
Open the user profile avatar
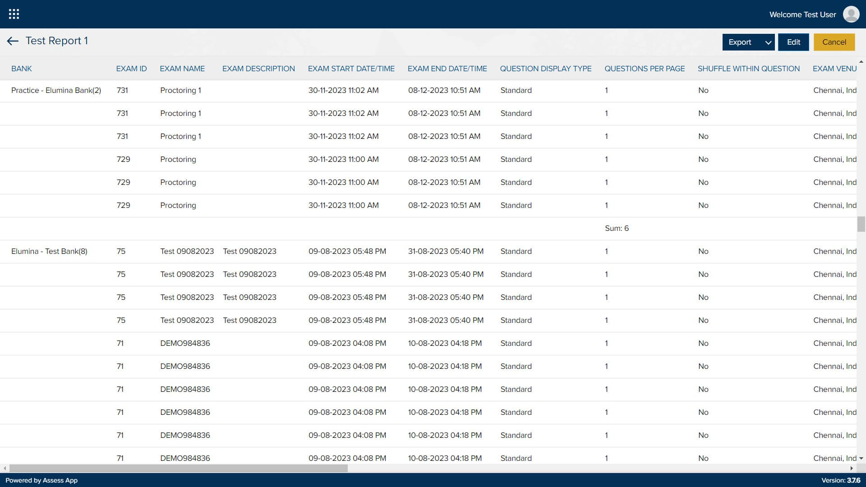[851, 14]
